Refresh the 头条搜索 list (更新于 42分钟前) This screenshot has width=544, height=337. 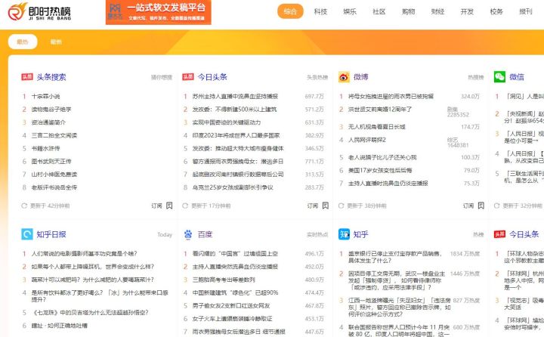24,206
